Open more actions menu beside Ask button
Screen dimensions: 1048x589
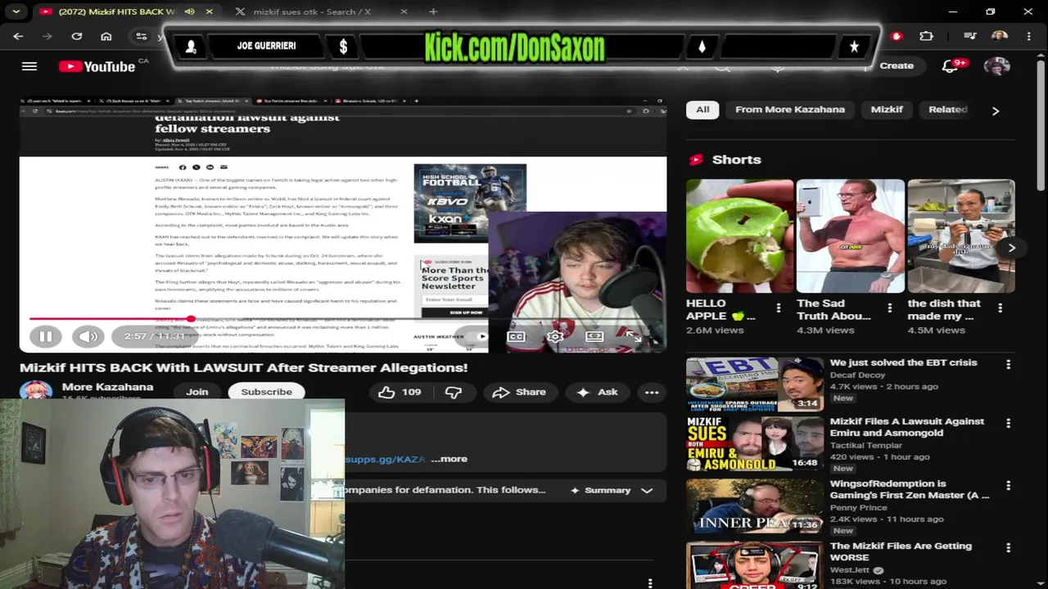(652, 393)
